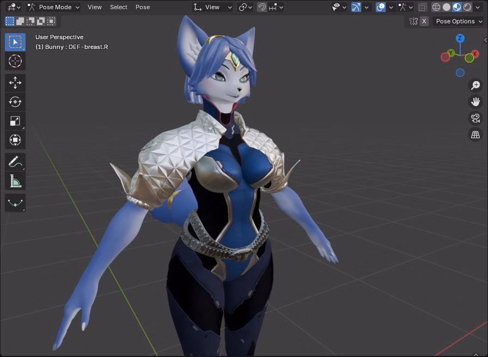This screenshot has width=488, height=357.
Task: Toggle X-axis mirror button
Action: tap(424, 21)
